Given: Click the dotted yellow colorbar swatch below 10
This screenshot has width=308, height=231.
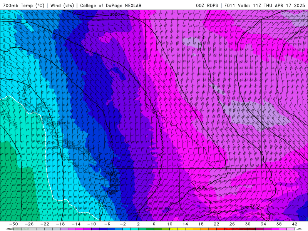Looking at the screenshot, I should pyautogui.click(x=174, y=229).
